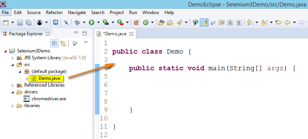Toggle Show Whitespace Characters pilcrow button

pyautogui.click(x=239, y=22)
